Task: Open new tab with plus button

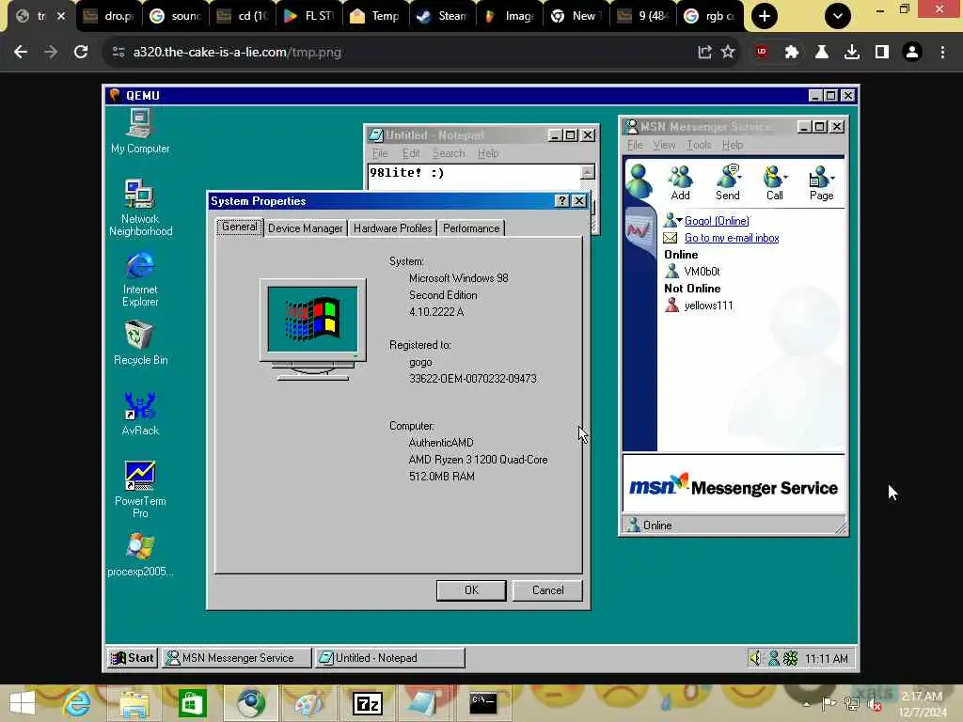Action: [x=764, y=16]
